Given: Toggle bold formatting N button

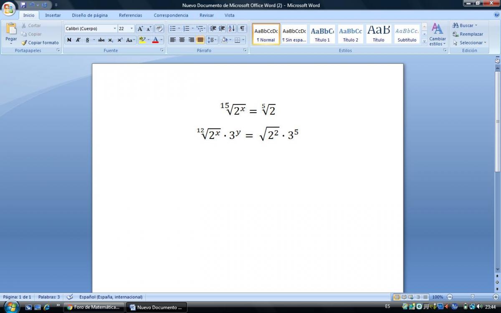Looking at the screenshot, I should pyautogui.click(x=69, y=40).
